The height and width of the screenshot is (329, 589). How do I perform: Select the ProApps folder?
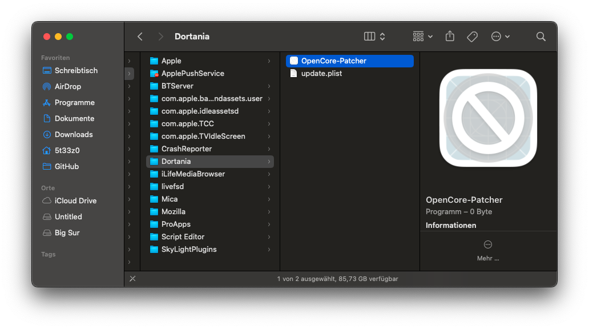point(209,224)
